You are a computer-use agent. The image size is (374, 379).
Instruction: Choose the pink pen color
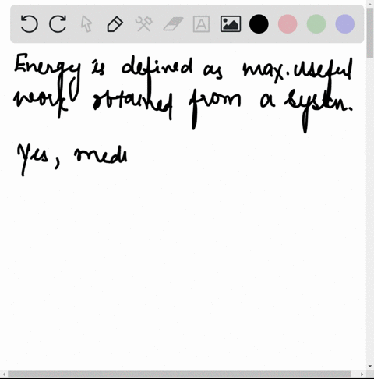(x=288, y=24)
